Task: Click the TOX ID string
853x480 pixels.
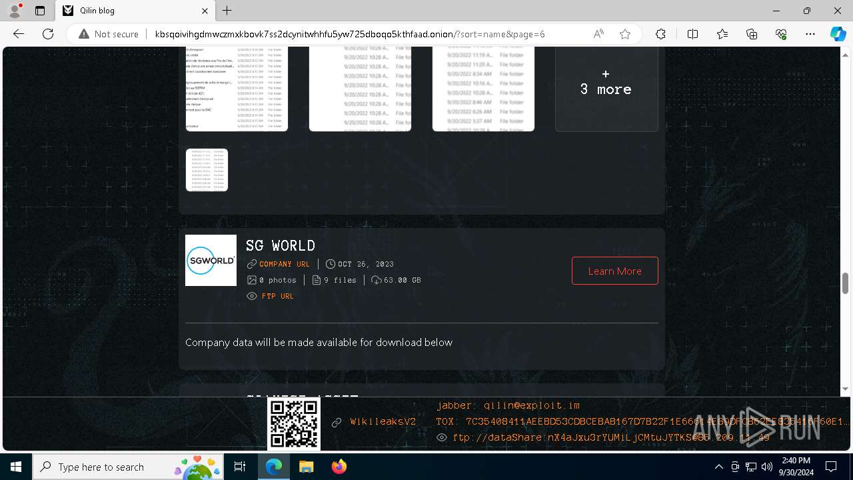Action: (x=643, y=421)
